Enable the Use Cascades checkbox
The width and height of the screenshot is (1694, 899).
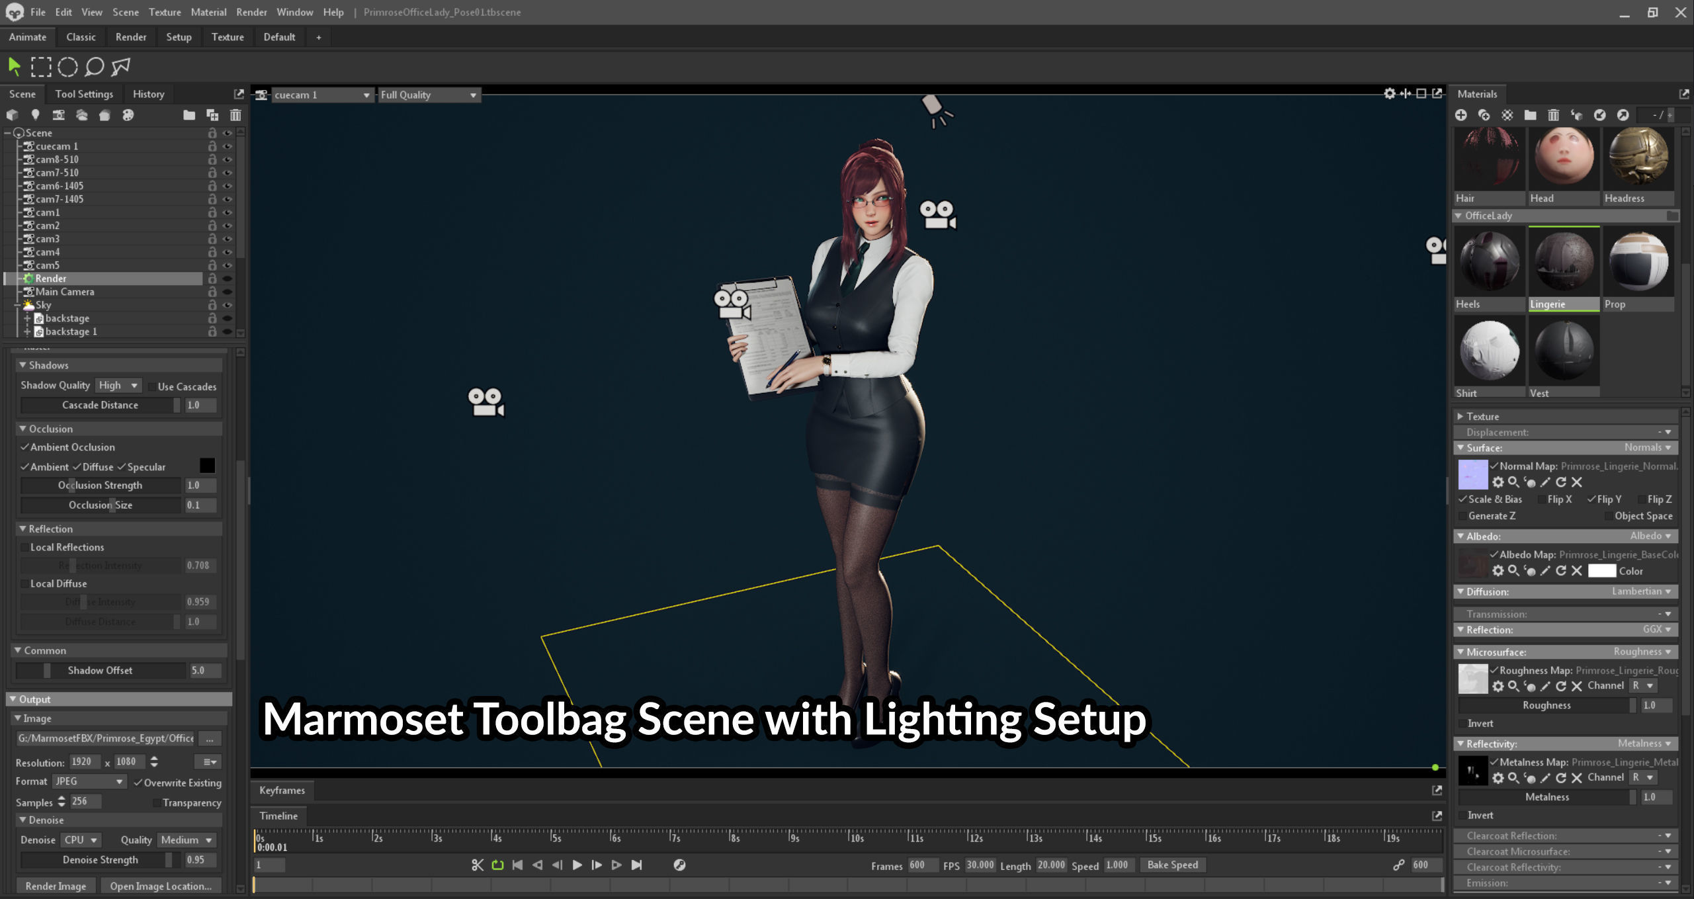(152, 387)
